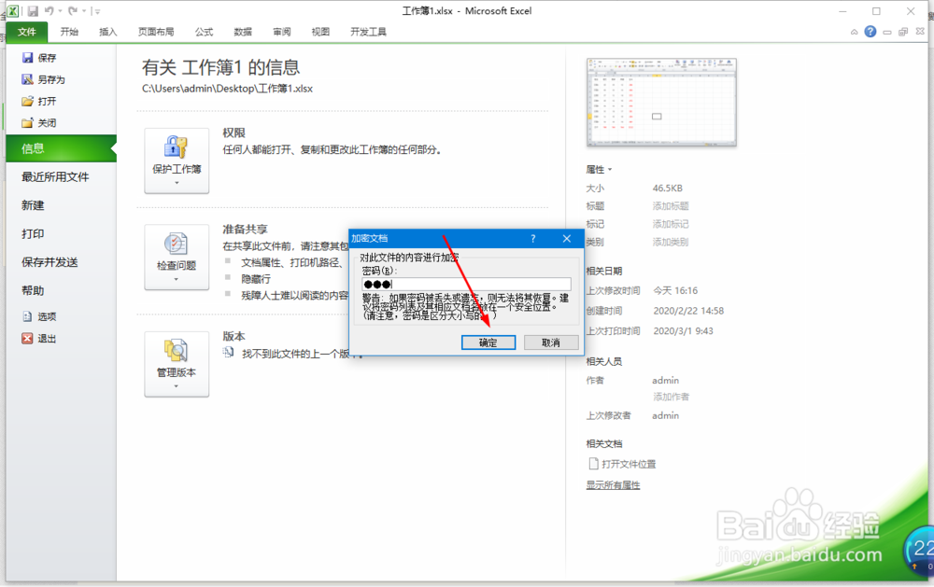Click 添加作者 under related people
The height and width of the screenshot is (587, 934).
click(x=670, y=397)
